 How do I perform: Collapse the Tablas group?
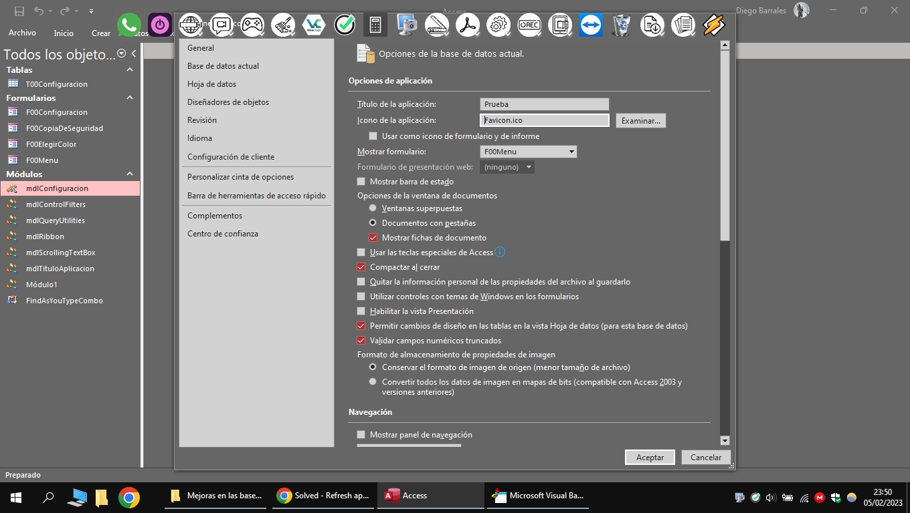click(130, 69)
